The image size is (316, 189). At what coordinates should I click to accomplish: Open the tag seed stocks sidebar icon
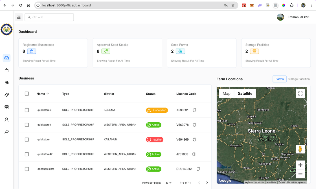click(7, 95)
